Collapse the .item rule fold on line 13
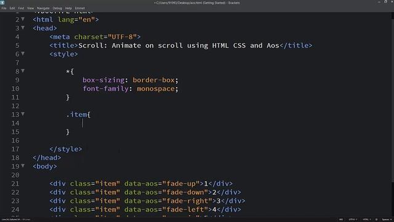394x222 pixels. tap(23, 114)
